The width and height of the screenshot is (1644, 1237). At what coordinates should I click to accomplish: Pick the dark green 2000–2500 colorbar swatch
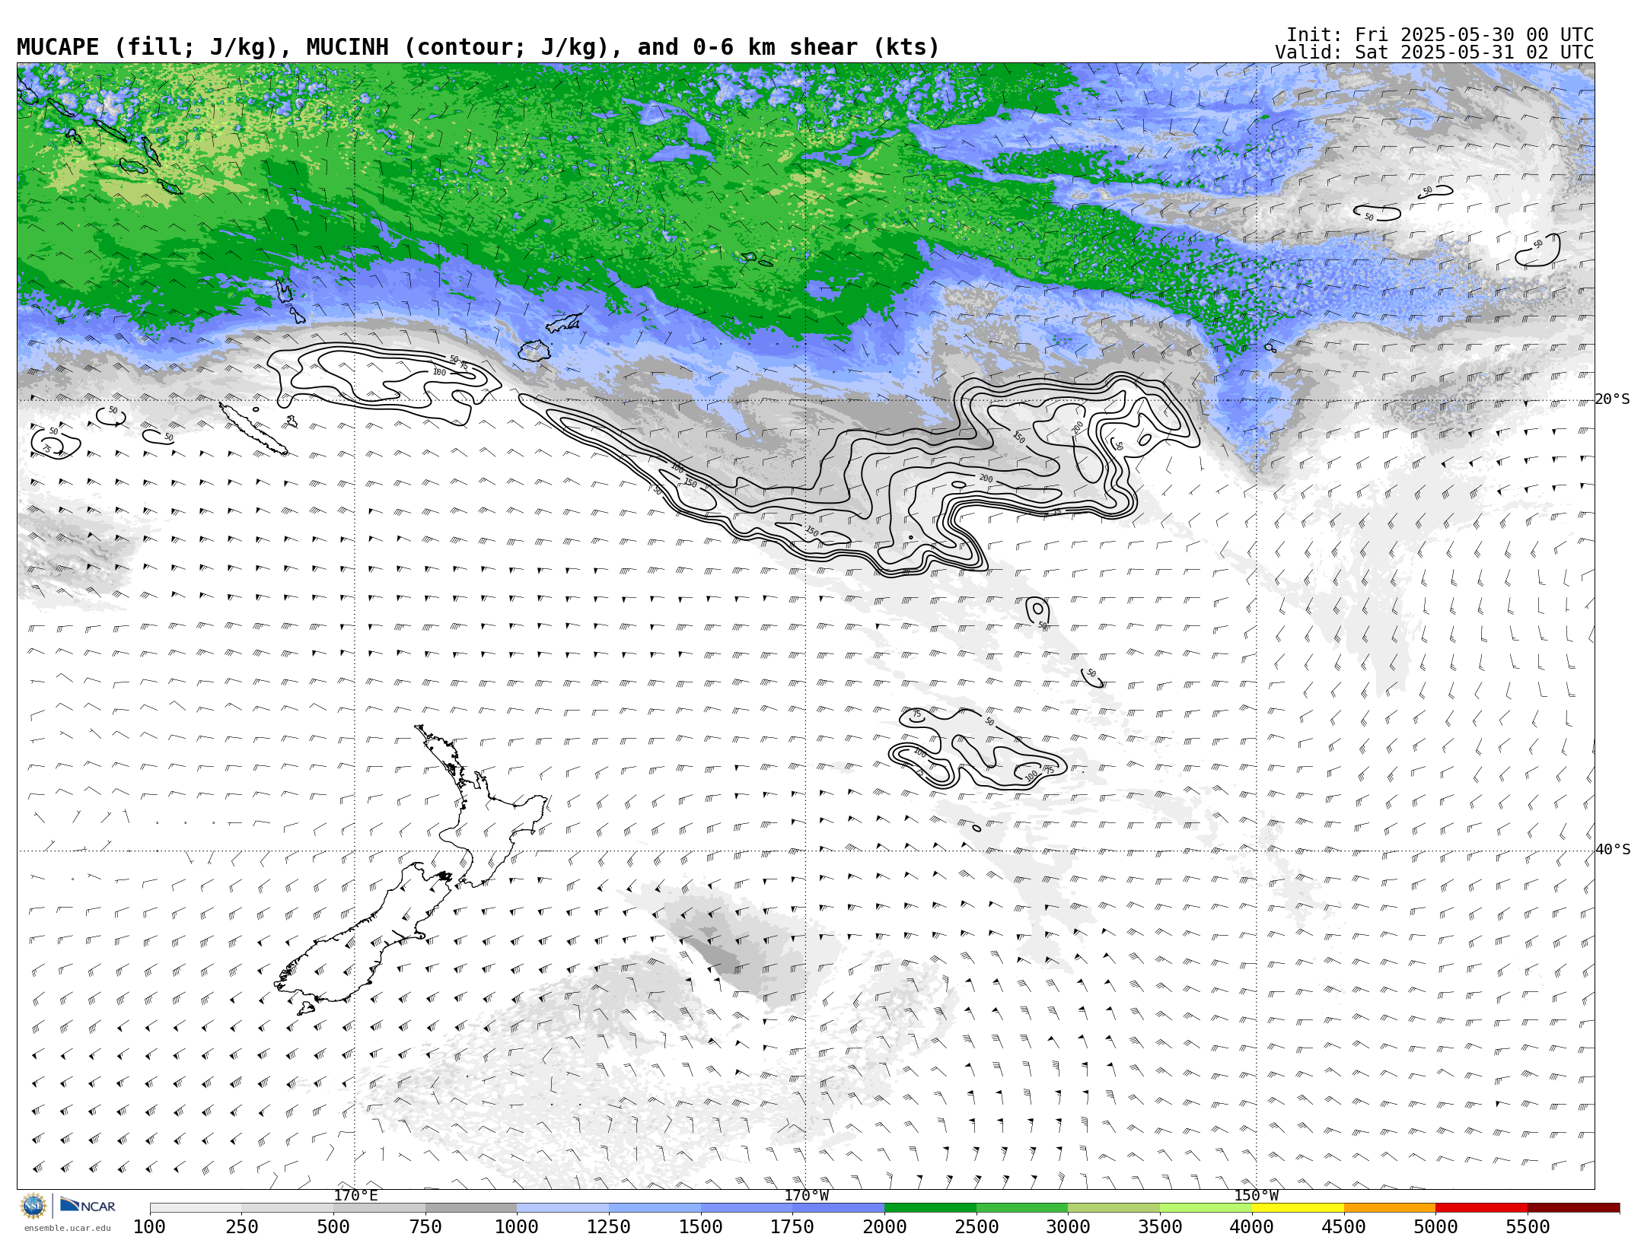pos(930,1208)
